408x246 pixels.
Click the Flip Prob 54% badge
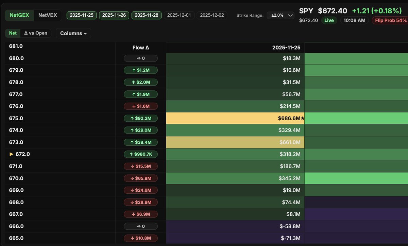coord(390,20)
